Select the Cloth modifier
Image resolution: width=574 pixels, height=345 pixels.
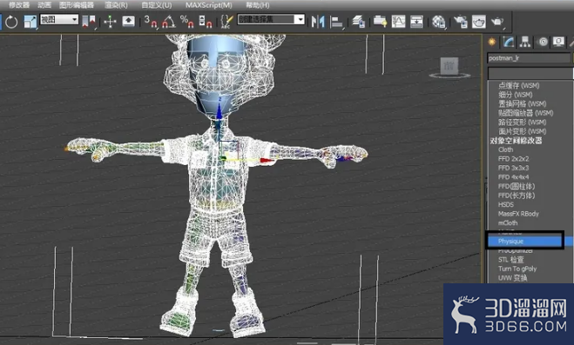[505, 149]
